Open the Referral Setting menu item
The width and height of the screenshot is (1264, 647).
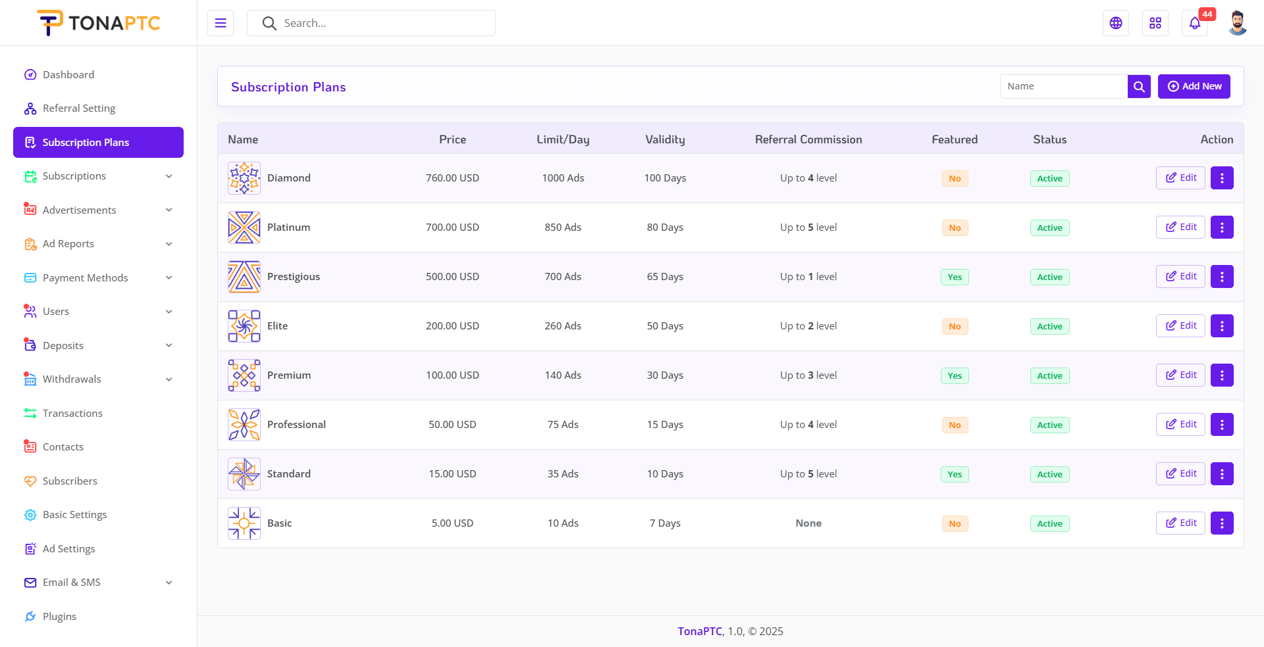78,108
